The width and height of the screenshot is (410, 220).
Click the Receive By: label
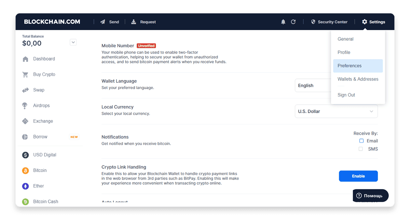366,133
